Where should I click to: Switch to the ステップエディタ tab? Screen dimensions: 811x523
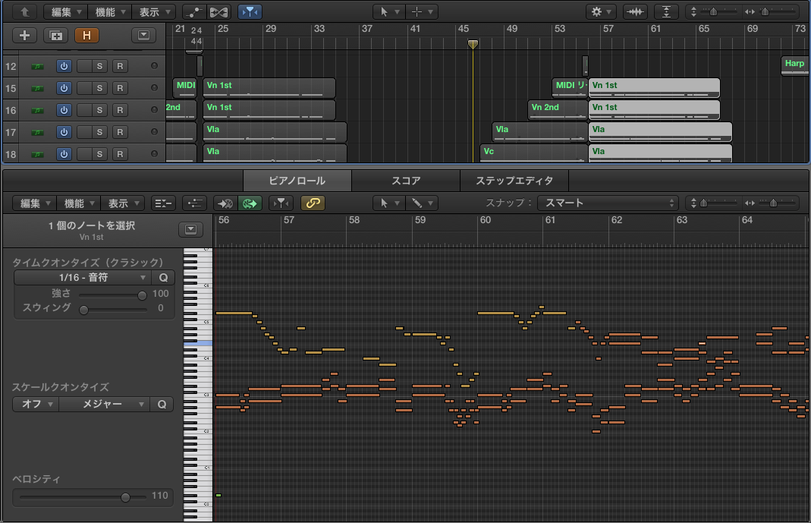point(514,181)
